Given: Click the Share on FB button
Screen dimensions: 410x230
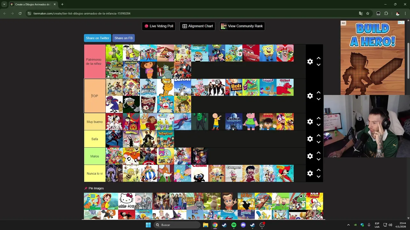Looking at the screenshot, I should [x=123, y=38].
